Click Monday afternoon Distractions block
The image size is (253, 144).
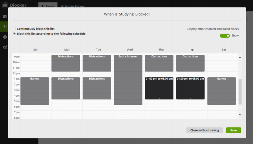(66, 88)
